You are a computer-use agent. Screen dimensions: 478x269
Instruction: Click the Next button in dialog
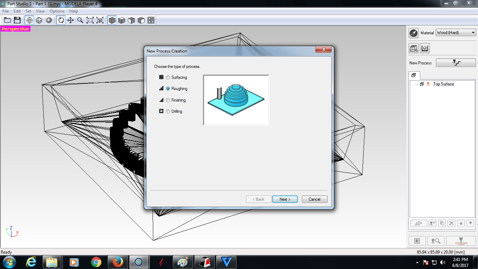point(285,199)
